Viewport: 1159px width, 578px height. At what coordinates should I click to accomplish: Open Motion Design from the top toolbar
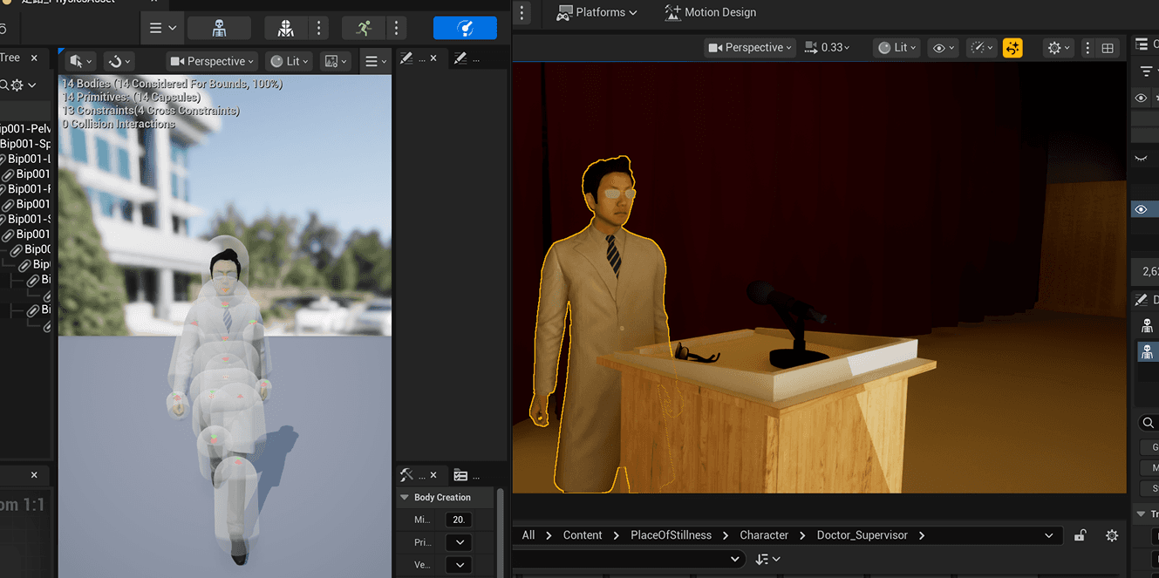710,12
